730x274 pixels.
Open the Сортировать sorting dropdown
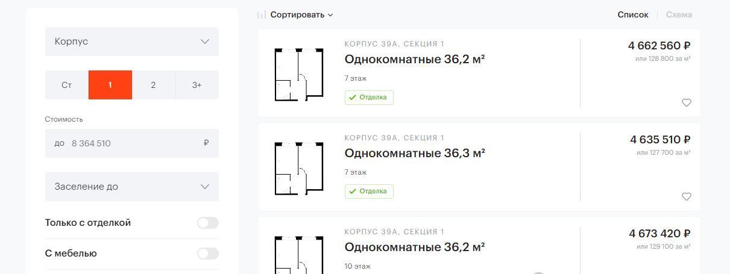(x=301, y=15)
